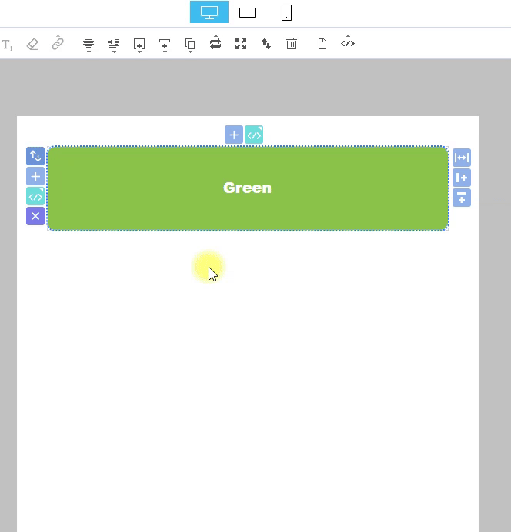Image resolution: width=511 pixels, height=532 pixels.
Task: Click the width resize icon right of block
Action: tap(462, 158)
